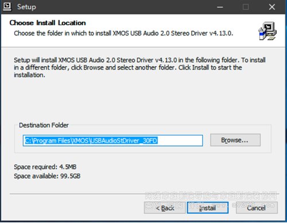The image size is (287, 223).
Task: Click the Setup title text
Action: point(26,7)
